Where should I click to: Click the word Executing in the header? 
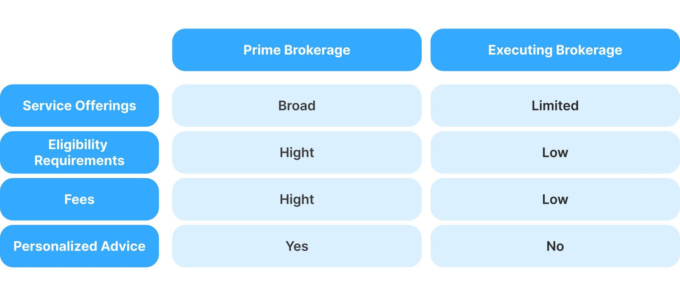(520, 50)
